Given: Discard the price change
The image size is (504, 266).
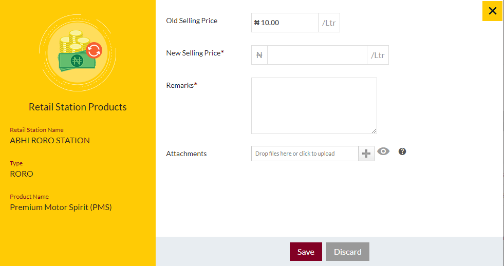Looking at the screenshot, I should click(347, 252).
